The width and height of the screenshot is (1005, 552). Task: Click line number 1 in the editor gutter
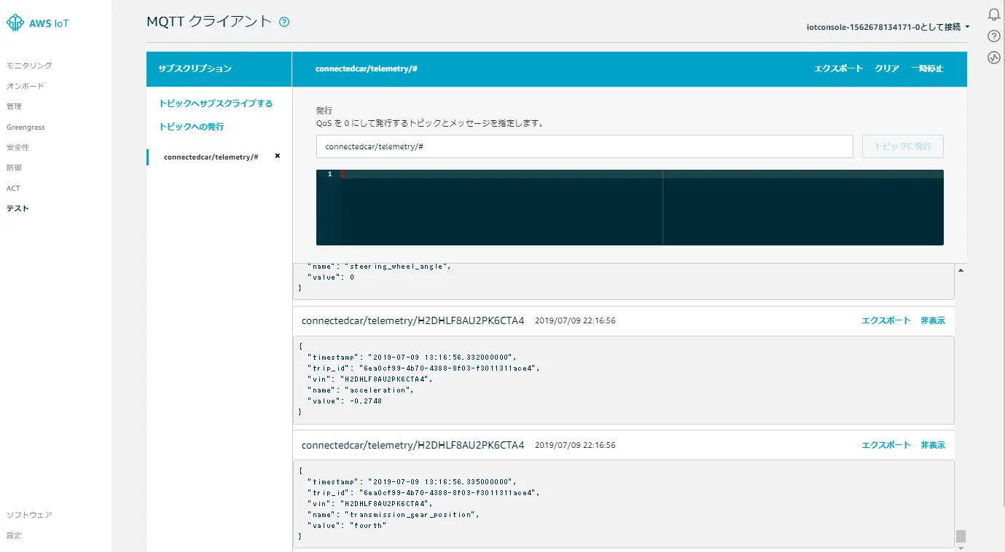(x=329, y=174)
